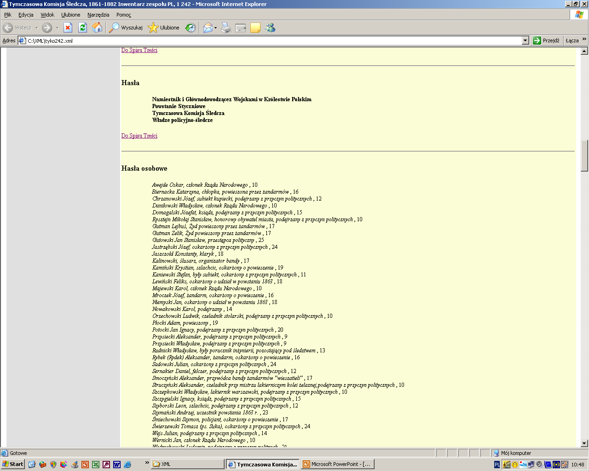
Task: Open the Narzędzia menu
Action: pos(98,15)
